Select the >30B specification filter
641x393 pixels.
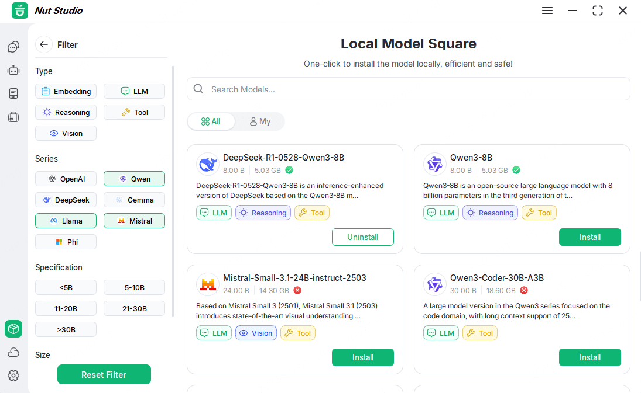pyautogui.click(x=66, y=329)
